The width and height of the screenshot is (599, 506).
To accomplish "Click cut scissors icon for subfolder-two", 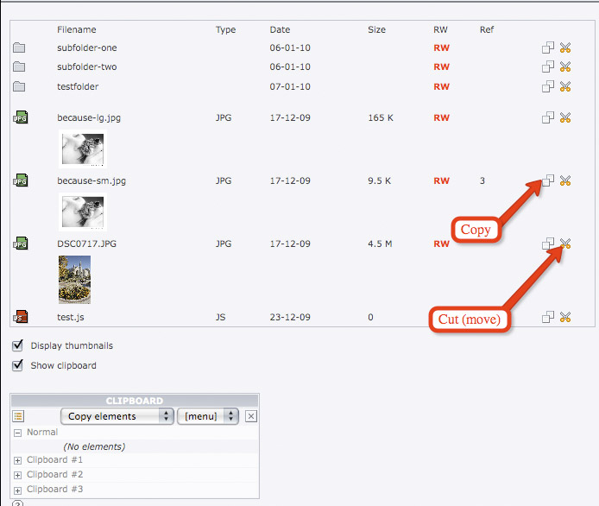I will 565,66.
